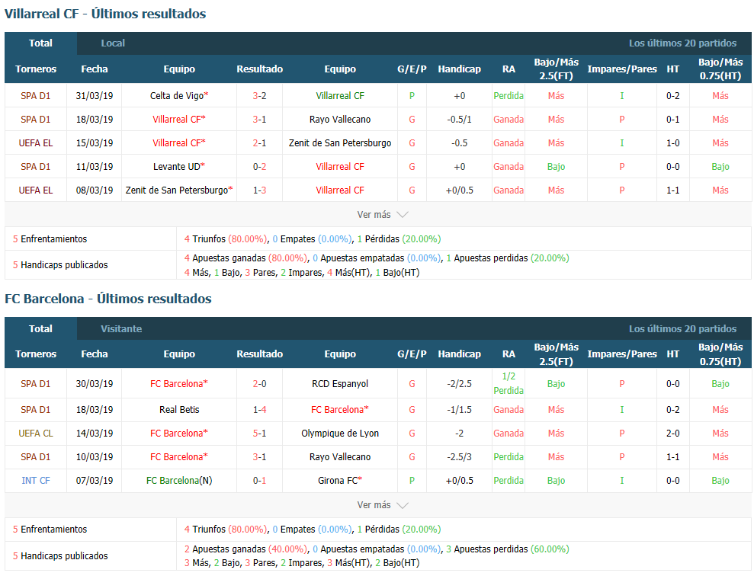The width and height of the screenshot is (754, 576).
Task: Click Villarreal 'Los últimos 20 partidos' label
Action: (x=683, y=43)
